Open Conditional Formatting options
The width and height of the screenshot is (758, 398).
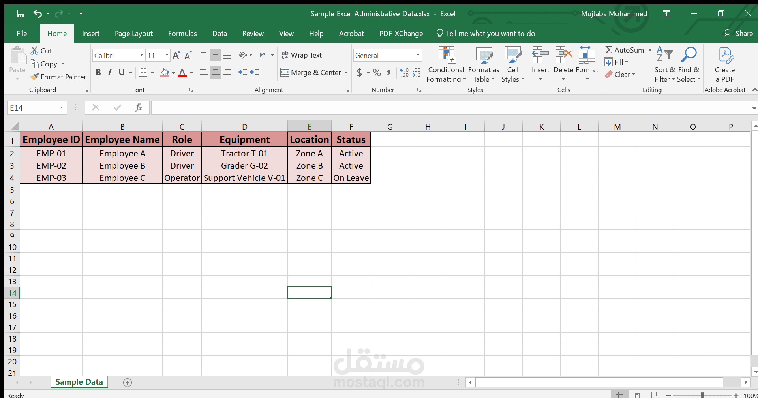446,64
